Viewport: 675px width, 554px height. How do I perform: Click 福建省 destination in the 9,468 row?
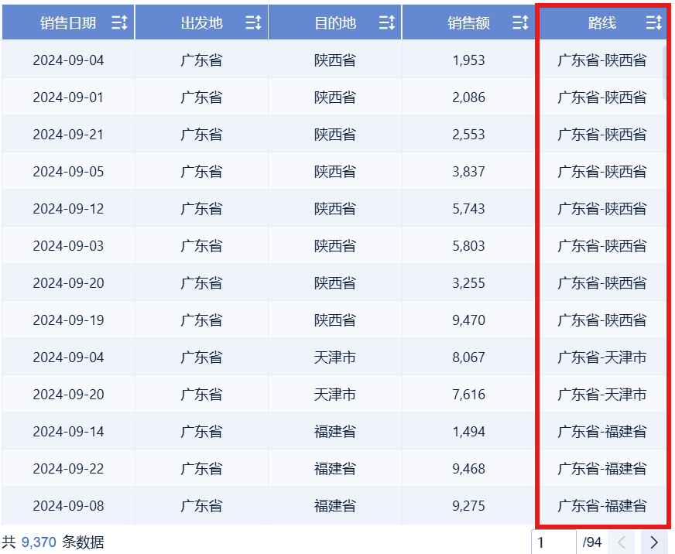pyautogui.click(x=335, y=469)
